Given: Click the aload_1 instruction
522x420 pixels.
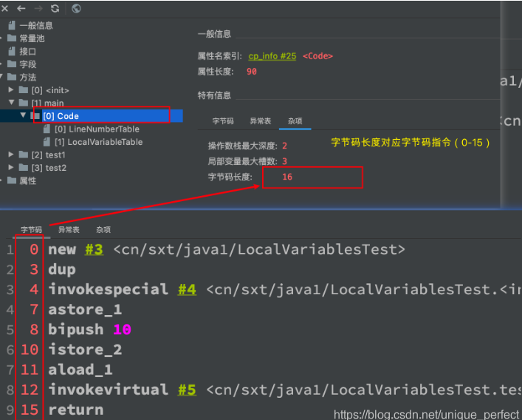Looking at the screenshot, I should tap(80, 370).
